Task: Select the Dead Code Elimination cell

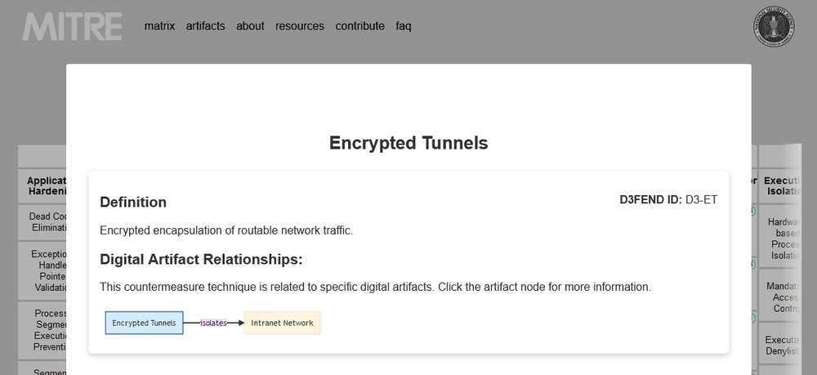Action: [42, 222]
